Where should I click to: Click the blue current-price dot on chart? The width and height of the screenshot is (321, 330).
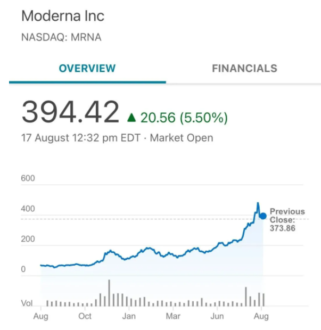click(262, 216)
